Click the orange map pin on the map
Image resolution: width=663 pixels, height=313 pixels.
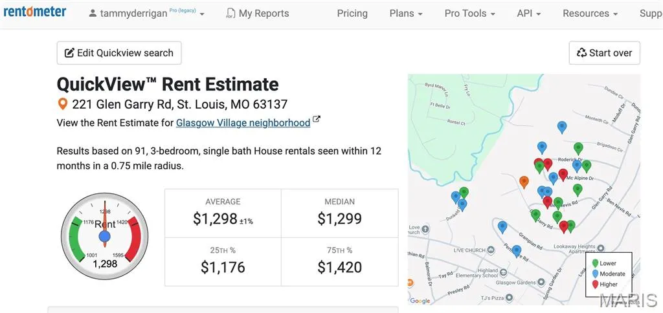coord(524,182)
